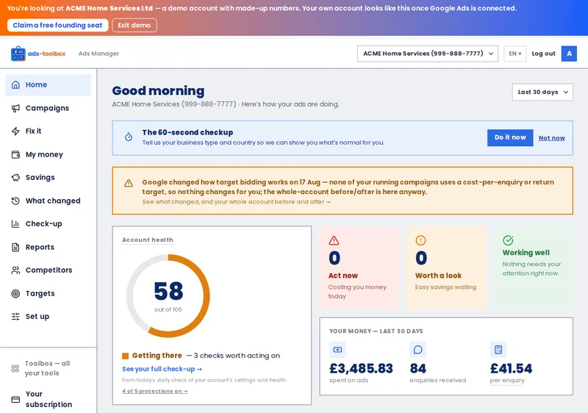Open the Act now card
This screenshot has height=413, width=588.
coord(359,267)
